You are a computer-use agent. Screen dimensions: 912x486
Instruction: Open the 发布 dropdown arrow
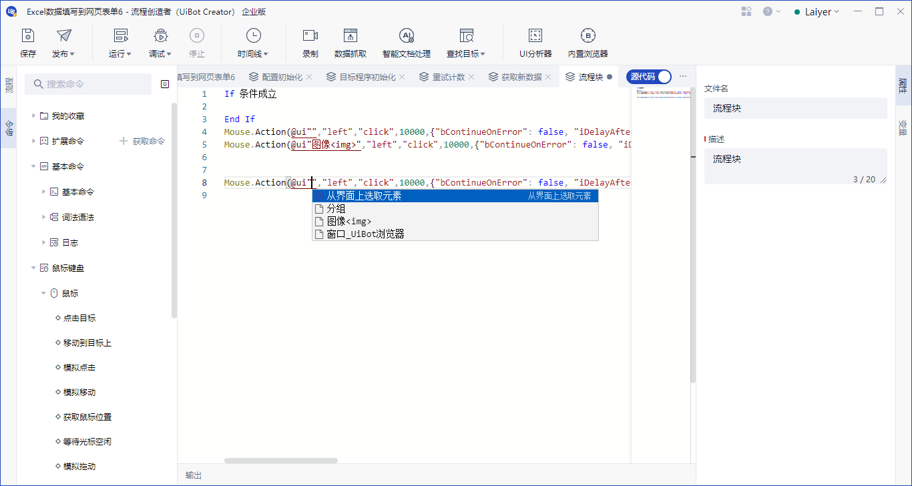pos(72,54)
